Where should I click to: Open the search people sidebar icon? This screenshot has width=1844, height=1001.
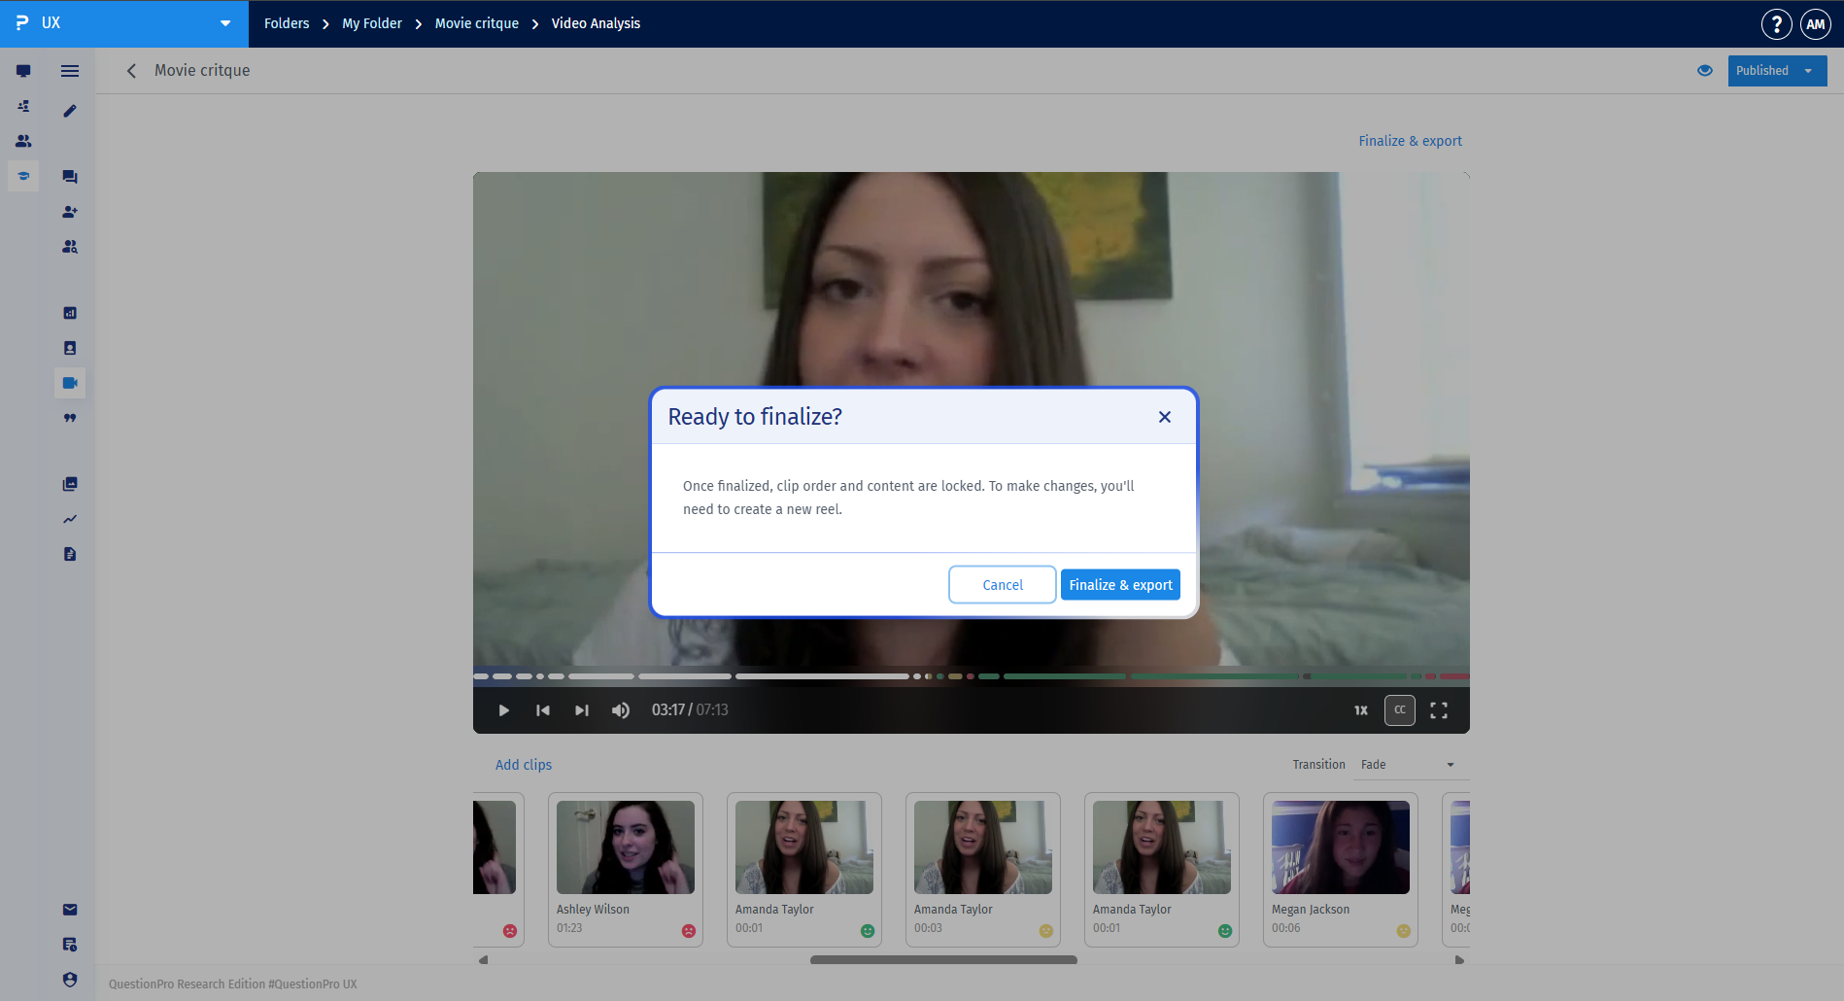70,247
